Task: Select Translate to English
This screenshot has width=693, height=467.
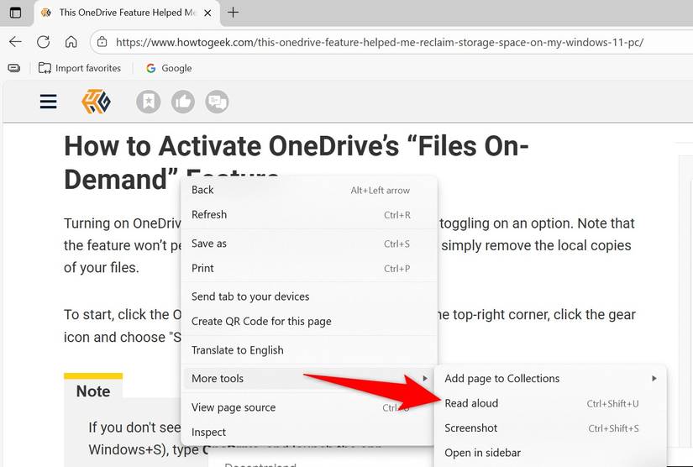Action: (x=309, y=350)
